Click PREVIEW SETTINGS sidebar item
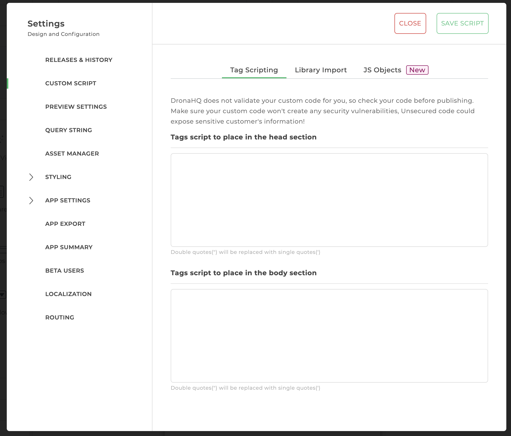This screenshot has height=436, width=511. click(76, 107)
